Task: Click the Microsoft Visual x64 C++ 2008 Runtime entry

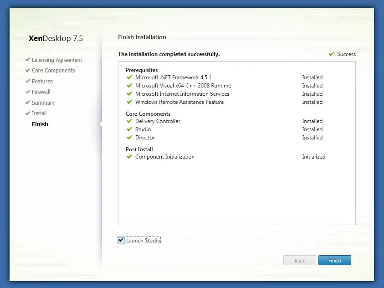Action: 183,86
